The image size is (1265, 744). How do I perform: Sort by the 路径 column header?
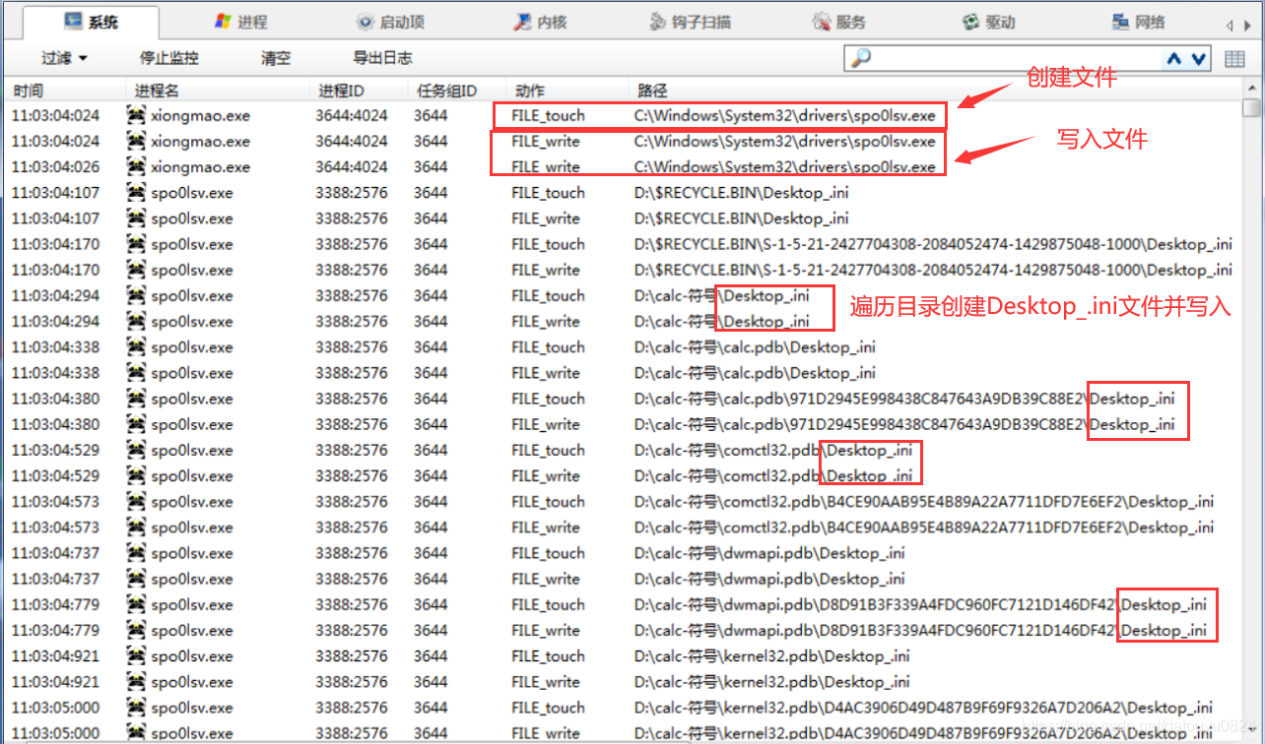(935, 91)
